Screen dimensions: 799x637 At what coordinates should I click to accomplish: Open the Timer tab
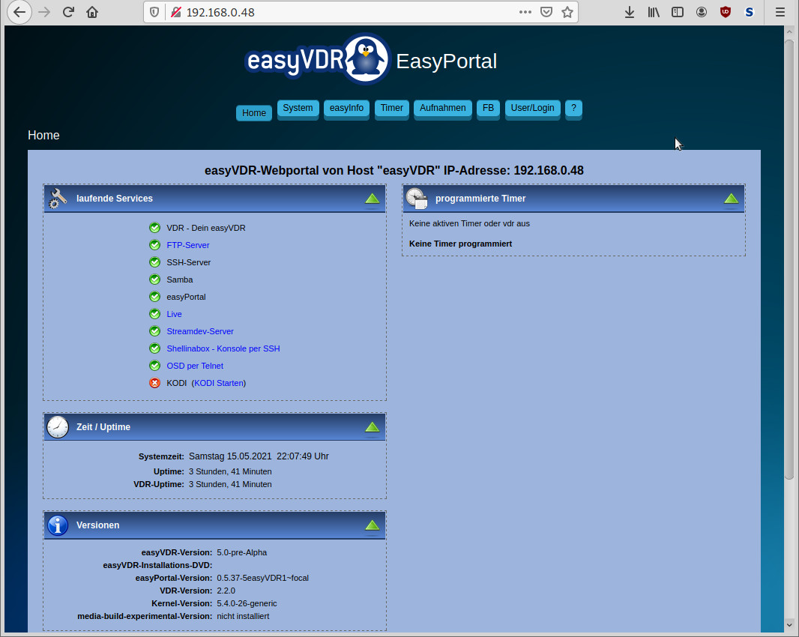click(x=392, y=109)
